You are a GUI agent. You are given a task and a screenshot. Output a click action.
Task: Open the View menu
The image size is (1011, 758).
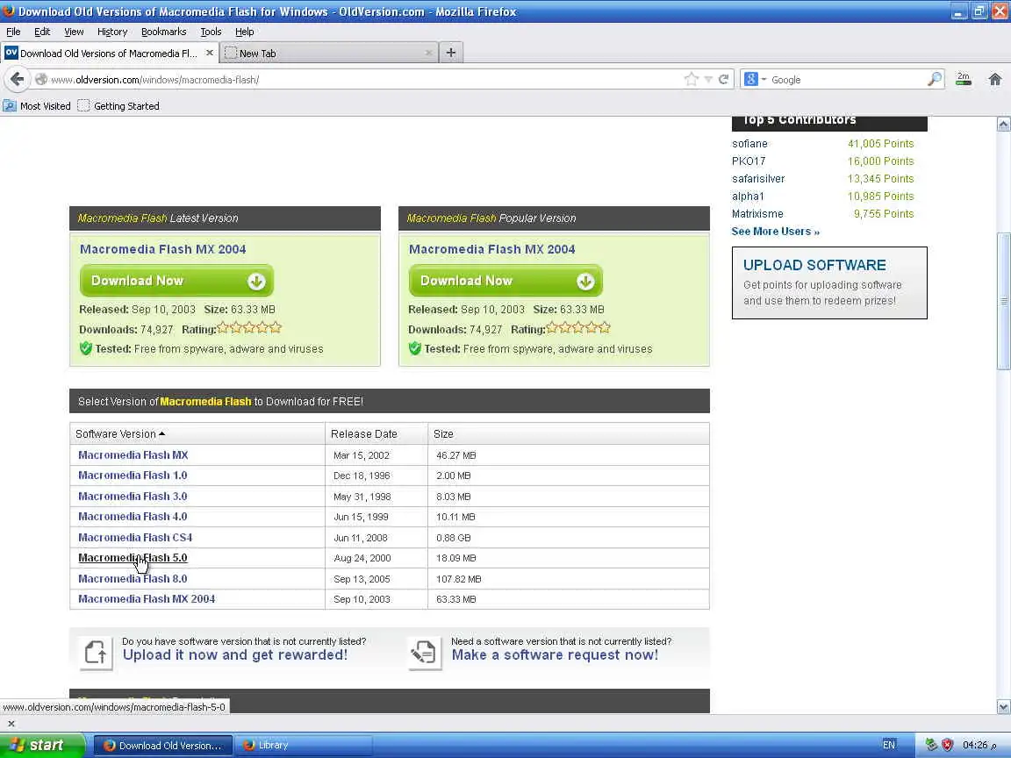coord(74,32)
